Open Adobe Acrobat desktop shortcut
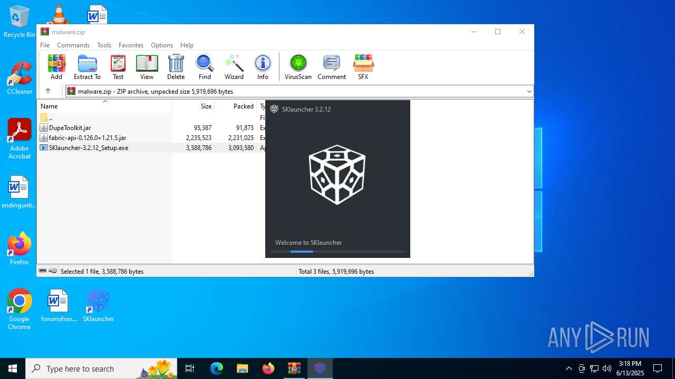This screenshot has width=675, height=379. coord(20,139)
